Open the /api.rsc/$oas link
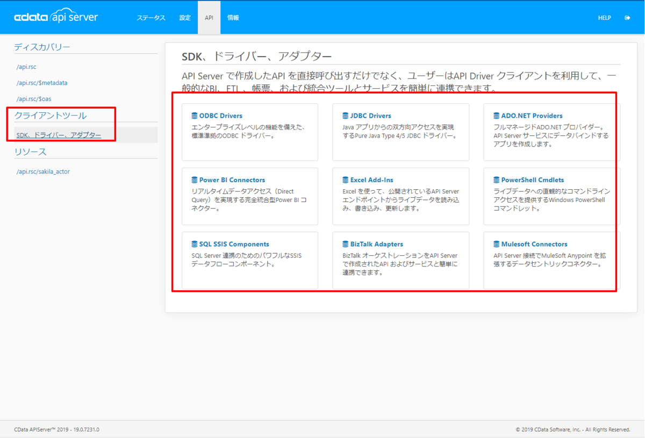This screenshot has height=438, width=645. click(x=34, y=99)
